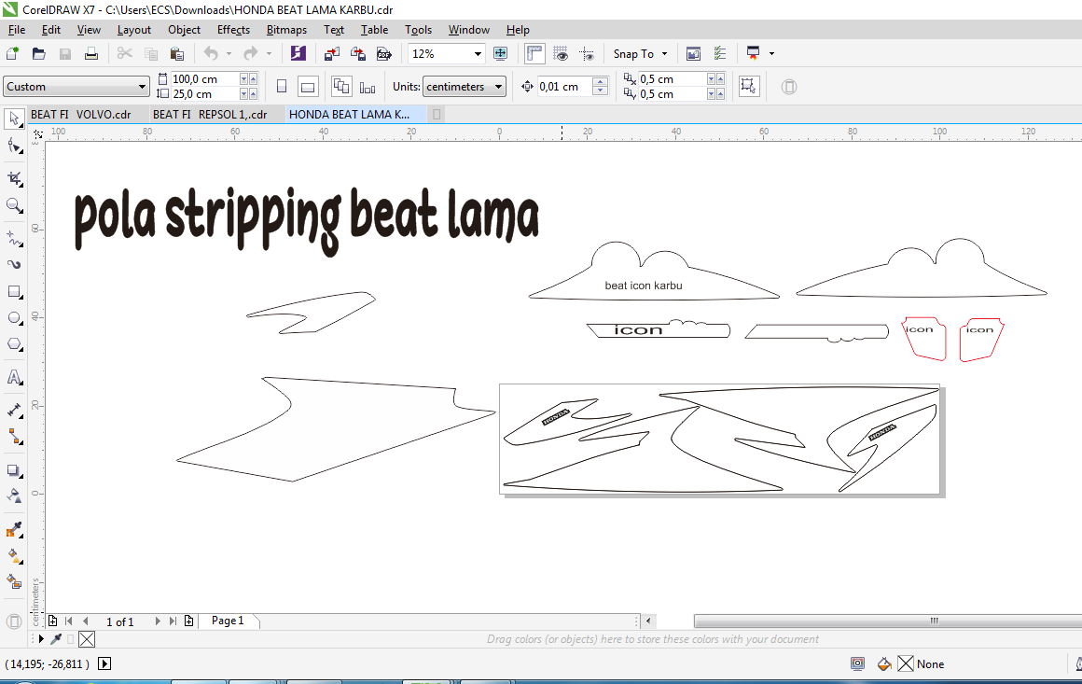
Task: Switch to BEAT FI VOLVO.cdr tab
Action: [x=81, y=115]
